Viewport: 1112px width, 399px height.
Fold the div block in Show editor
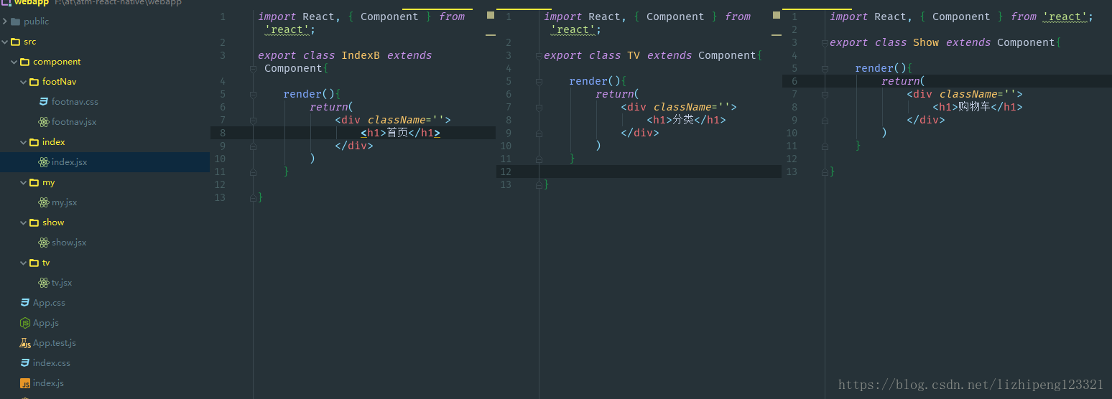click(825, 95)
